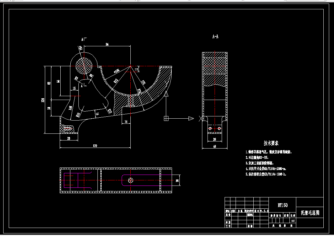Pick the crossed circle hole in bottom view
This screenshot has width=334, height=236.
pyautogui.click(x=131, y=180)
